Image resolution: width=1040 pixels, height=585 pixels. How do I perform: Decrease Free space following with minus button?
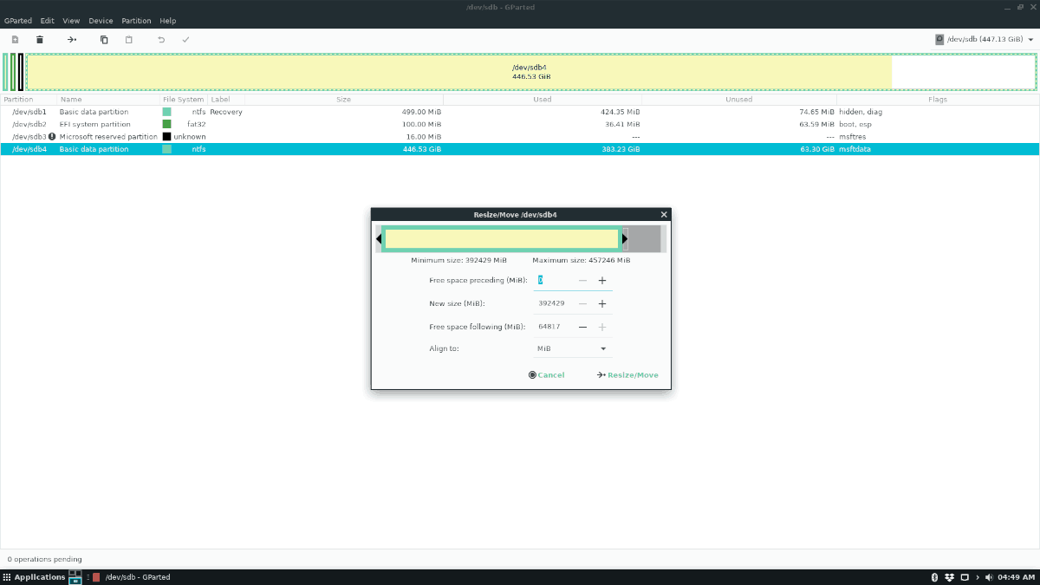pyautogui.click(x=582, y=327)
